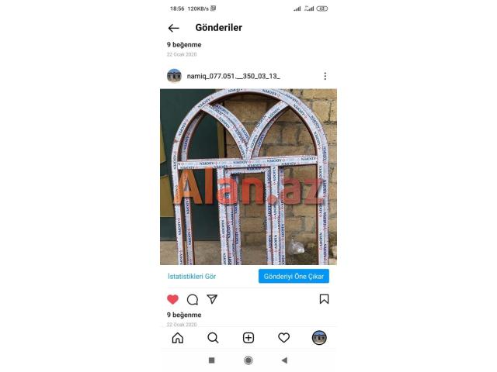Viewport: 497px width, 372px height.
Task: Click the Gönderiyi Öne Çıkar button
Action: (294, 276)
